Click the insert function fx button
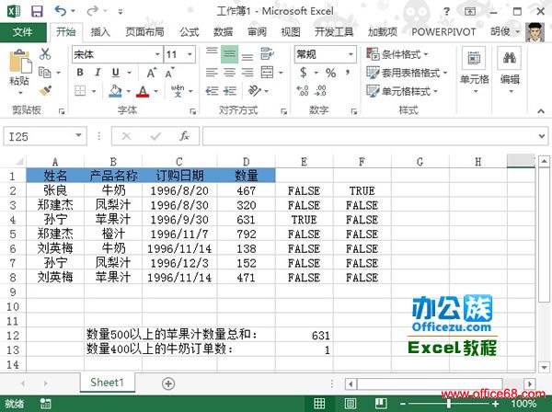The image size is (552, 412). click(x=184, y=136)
